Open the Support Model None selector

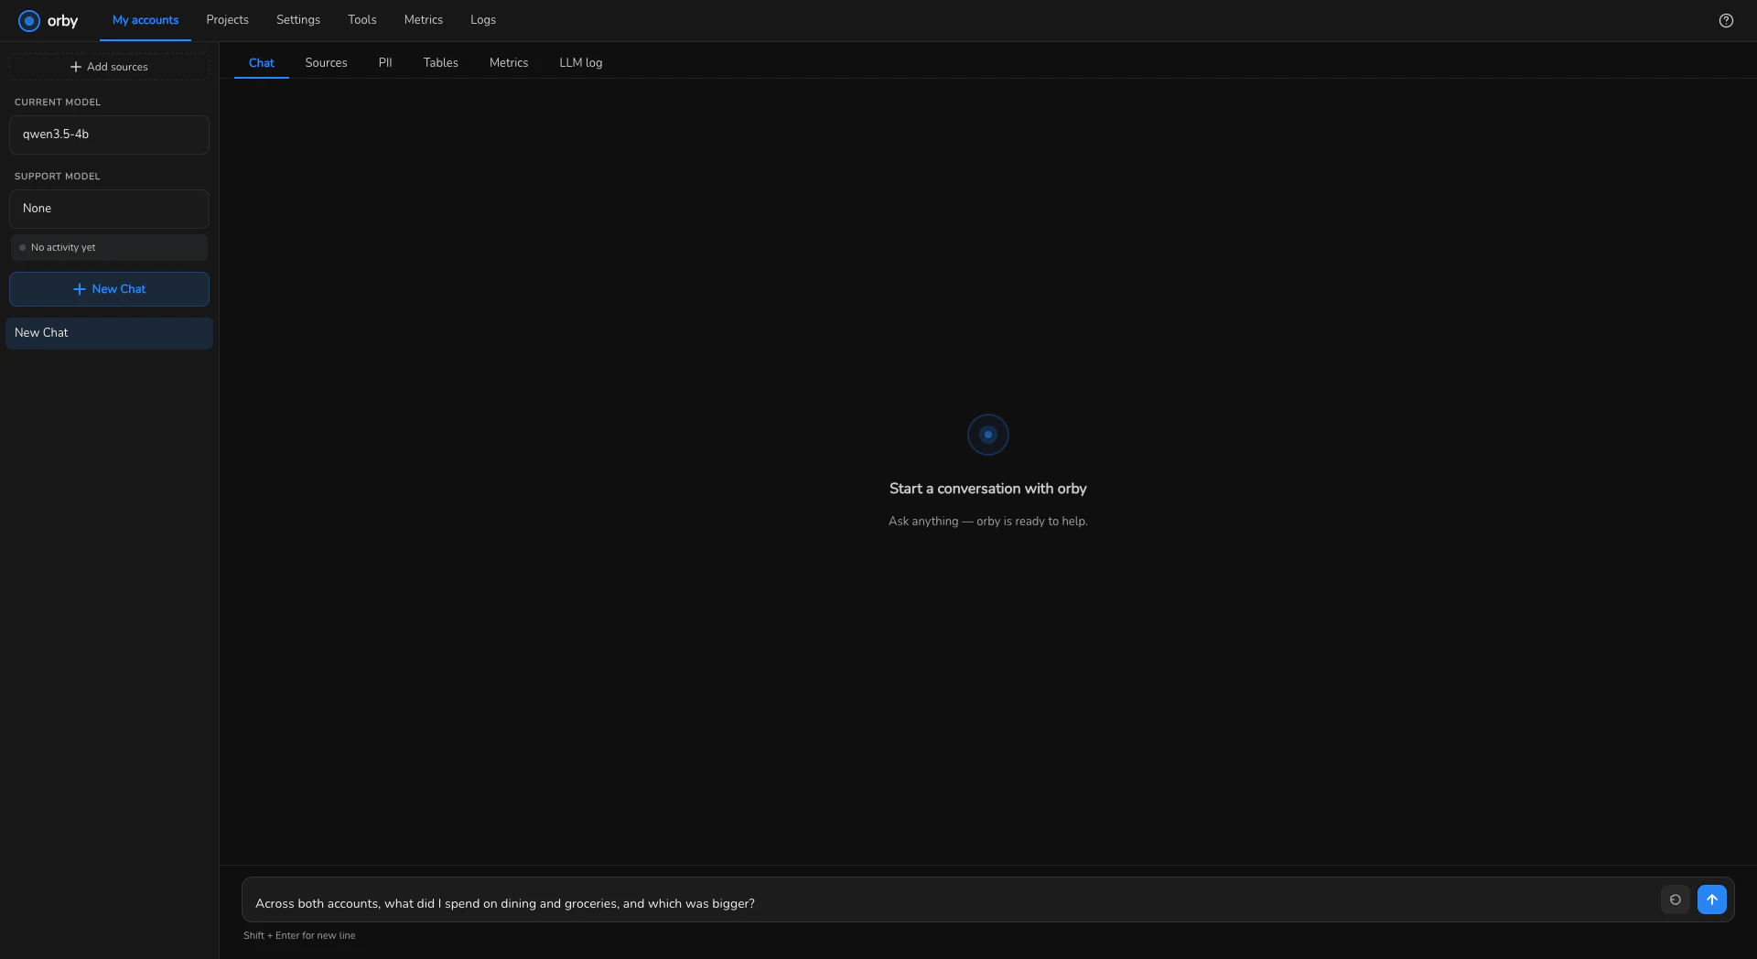click(x=109, y=209)
